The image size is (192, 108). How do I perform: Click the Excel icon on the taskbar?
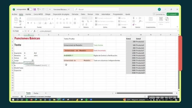pyautogui.click(x=59, y=100)
